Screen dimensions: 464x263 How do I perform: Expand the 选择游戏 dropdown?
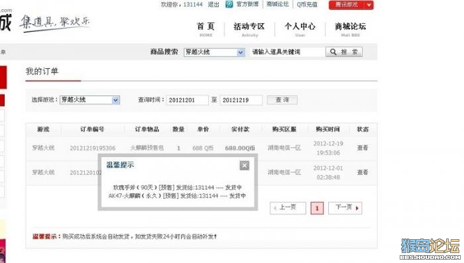pos(89,100)
